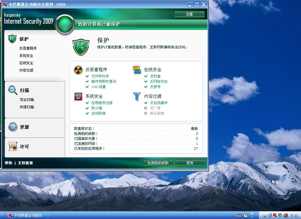
Task: Click the large green Kaspersky shield icon
Action: pyautogui.click(x=81, y=47)
